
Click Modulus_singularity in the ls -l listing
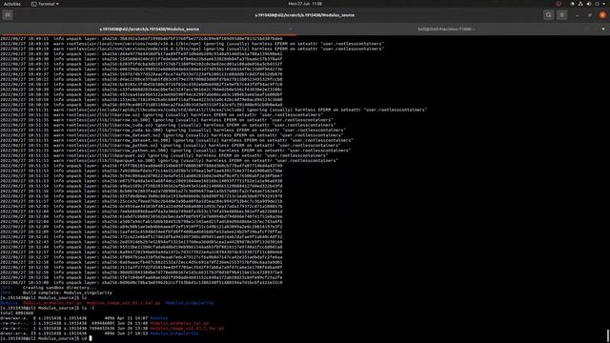[173, 333]
